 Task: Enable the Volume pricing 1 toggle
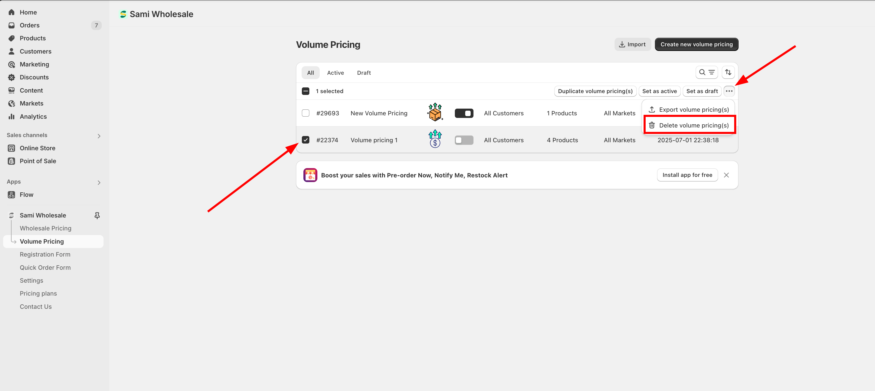point(464,140)
